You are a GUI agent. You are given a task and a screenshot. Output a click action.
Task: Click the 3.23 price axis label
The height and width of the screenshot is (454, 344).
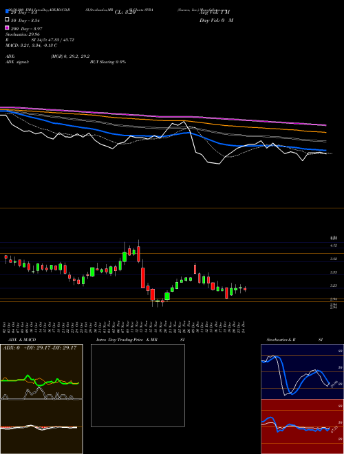[334, 285]
